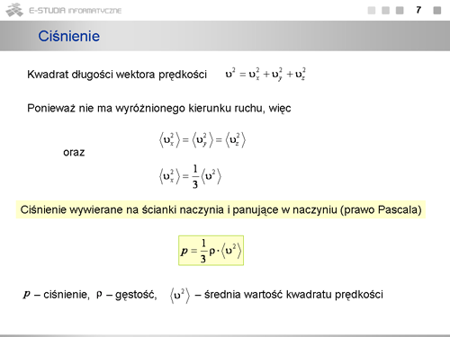Screen dimensions: 450x337
Task: Click the slide number 7
Action: 418,10
